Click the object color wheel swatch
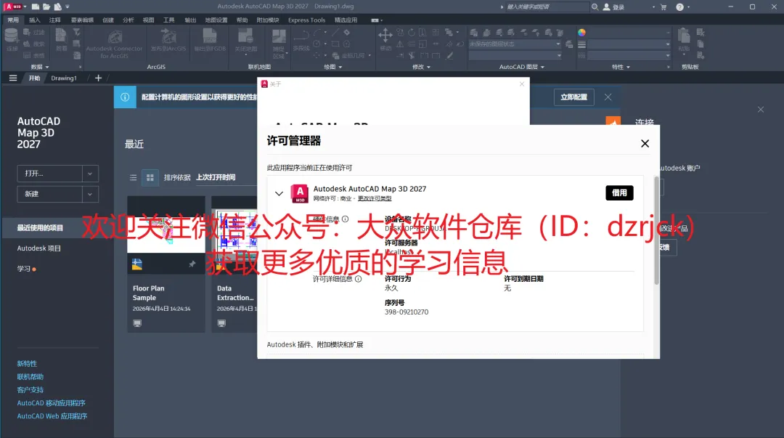This screenshot has width=784, height=438. (581, 33)
